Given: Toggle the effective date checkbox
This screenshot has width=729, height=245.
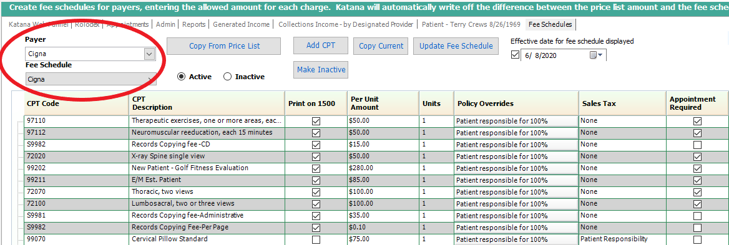Looking at the screenshot, I should pos(515,55).
